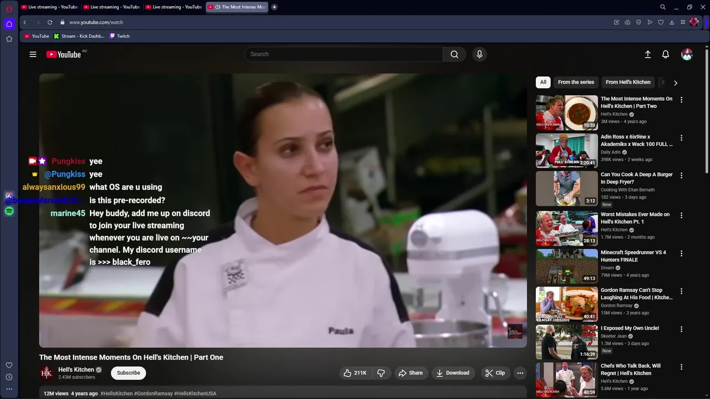Viewport: 710px width, 399px height.
Task: Select the All filter chip
Action: tap(543, 82)
